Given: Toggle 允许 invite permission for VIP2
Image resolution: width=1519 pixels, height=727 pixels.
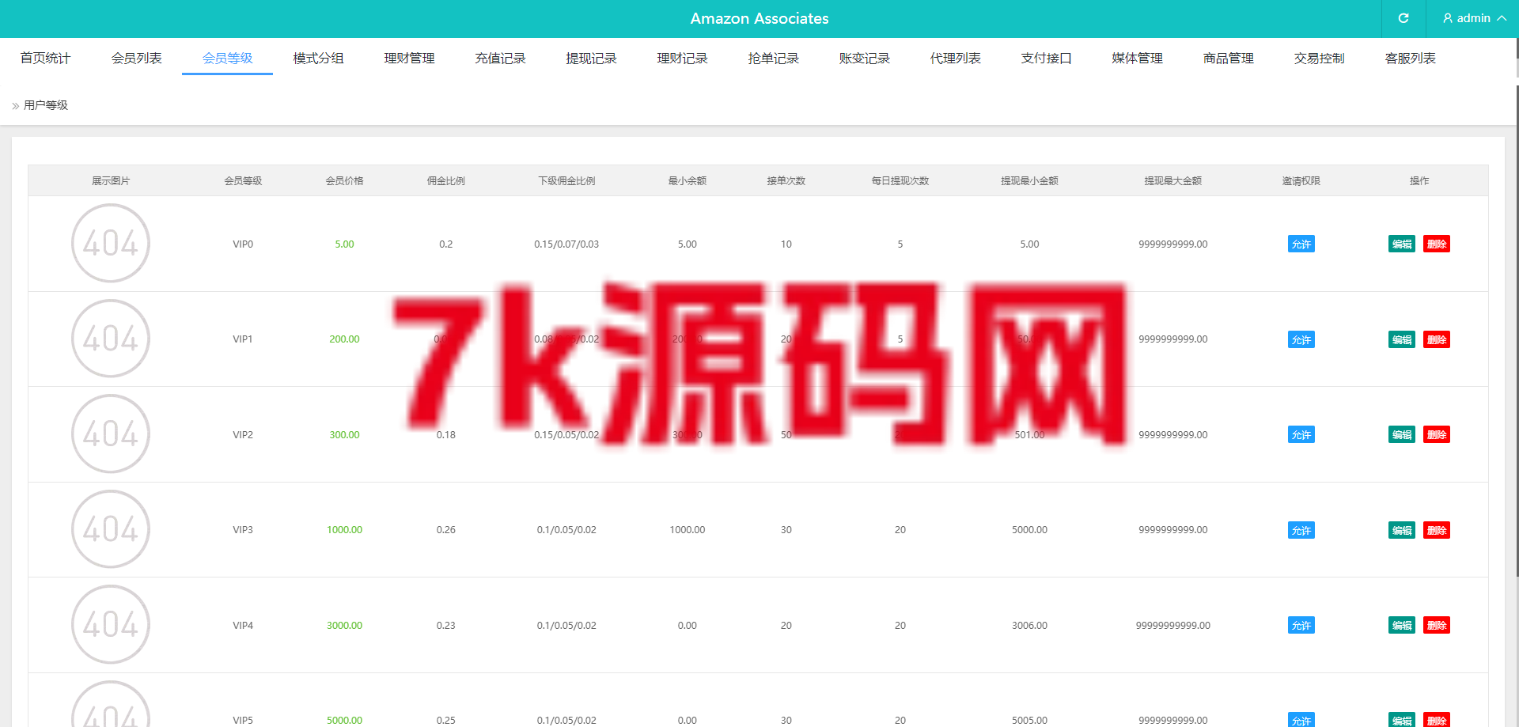Looking at the screenshot, I should coord(1301,434).
